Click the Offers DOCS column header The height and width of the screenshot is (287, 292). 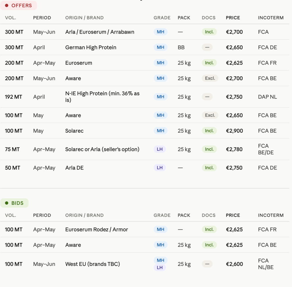click(208, 18)
